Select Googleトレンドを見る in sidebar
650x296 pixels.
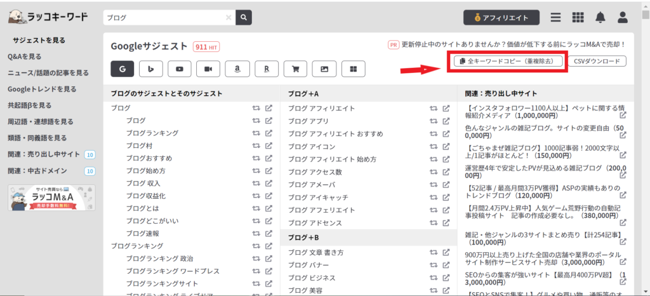tap(42, 89)
